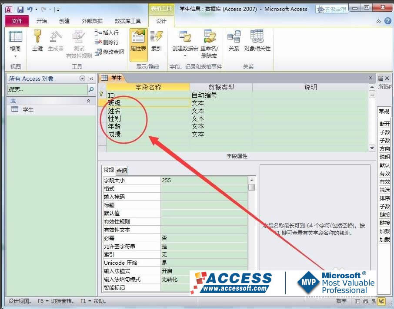Switch to the 常规 field properties tab
The width and height of the screenshot is (394, 309).
point(109,170)
